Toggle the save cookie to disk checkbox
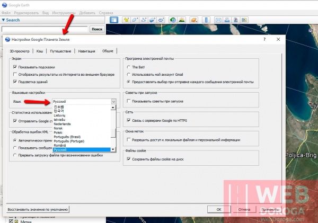Viewport: 318px width, 223px height. pos(129,159)
